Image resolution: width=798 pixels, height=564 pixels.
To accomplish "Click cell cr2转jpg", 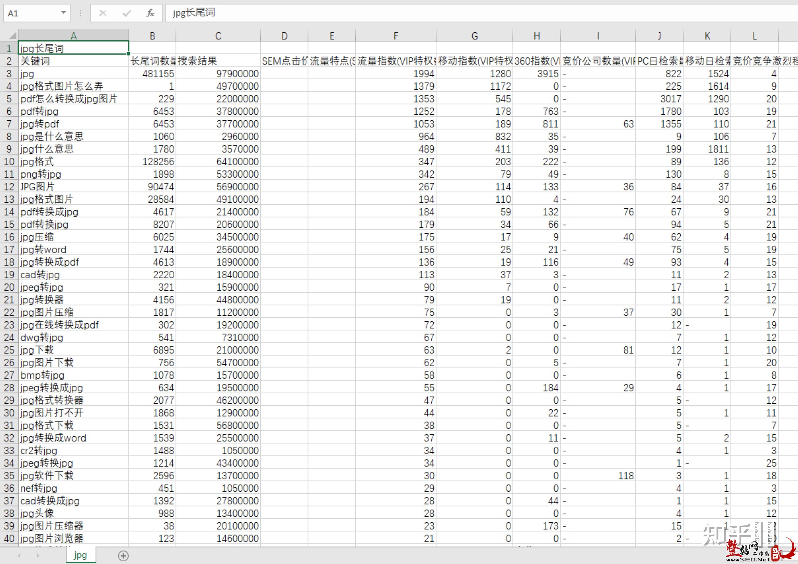I will pyautogui.click(x=73, y=450).
